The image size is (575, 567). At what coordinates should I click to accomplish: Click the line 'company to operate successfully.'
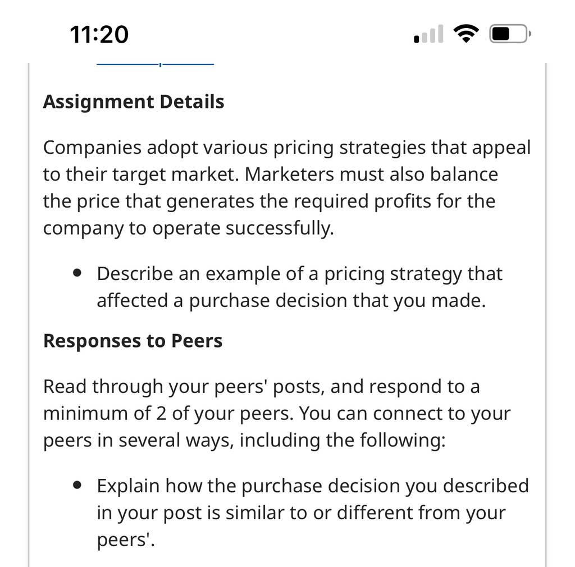[x=189, y=228]
